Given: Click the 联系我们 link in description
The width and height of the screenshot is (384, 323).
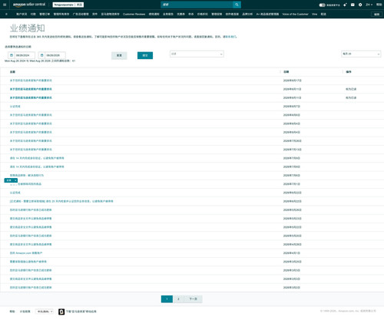Looking at the screenshot, I should click(230, 37).
